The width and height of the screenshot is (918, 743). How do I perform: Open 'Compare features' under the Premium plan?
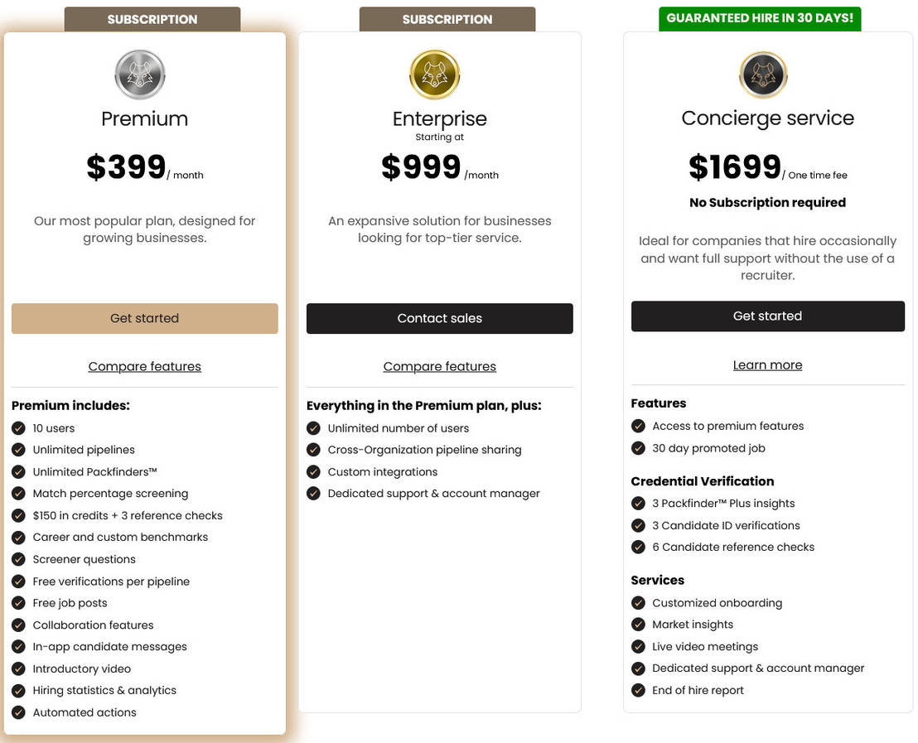144,366
